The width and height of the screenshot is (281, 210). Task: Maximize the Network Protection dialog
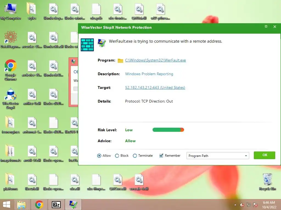[266, 27]
